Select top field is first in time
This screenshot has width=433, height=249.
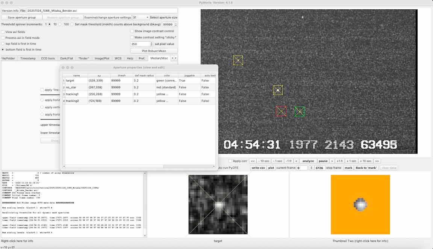pos(3,44)
